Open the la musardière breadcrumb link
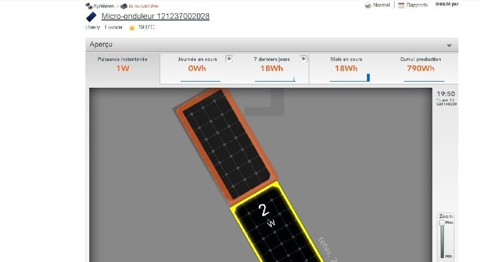 (x=143, y=6)
